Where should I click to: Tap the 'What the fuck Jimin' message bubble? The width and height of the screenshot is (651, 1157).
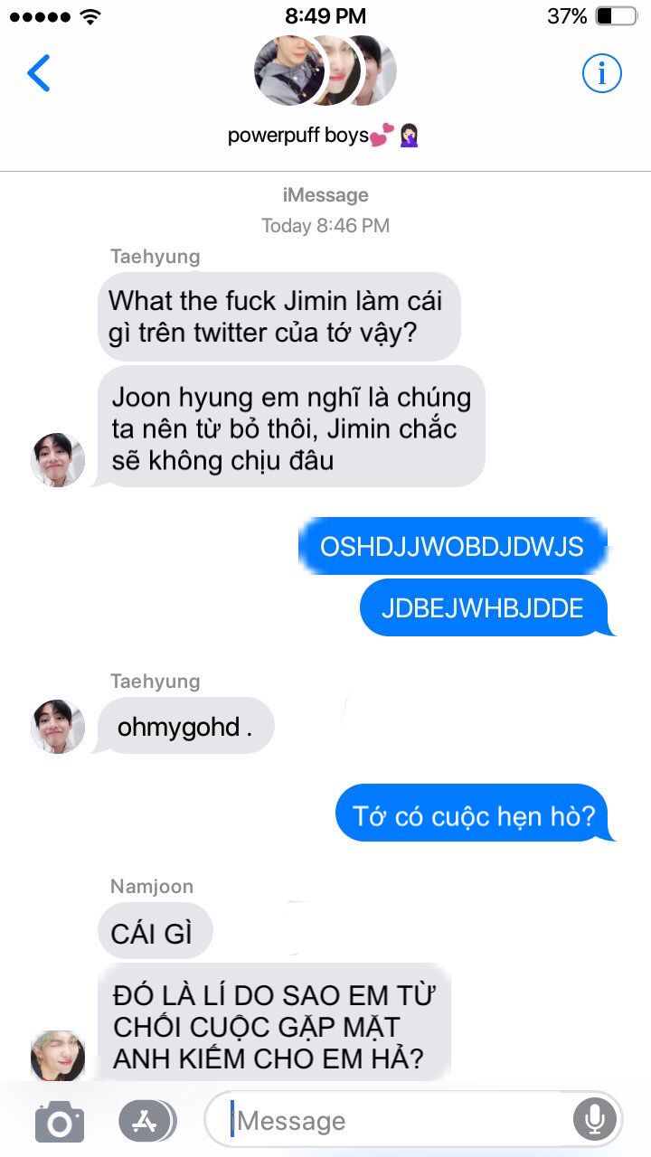[279, 316]
